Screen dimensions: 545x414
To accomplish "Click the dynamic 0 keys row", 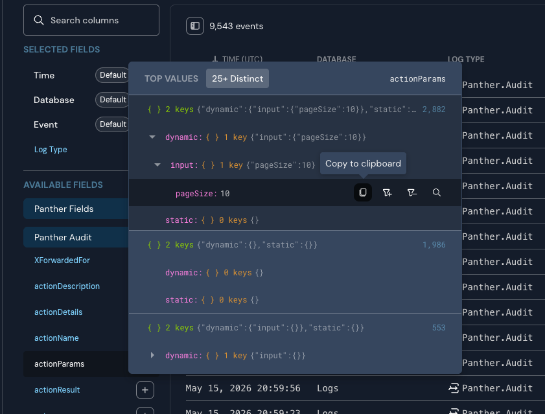I will (x=295, y=273).
